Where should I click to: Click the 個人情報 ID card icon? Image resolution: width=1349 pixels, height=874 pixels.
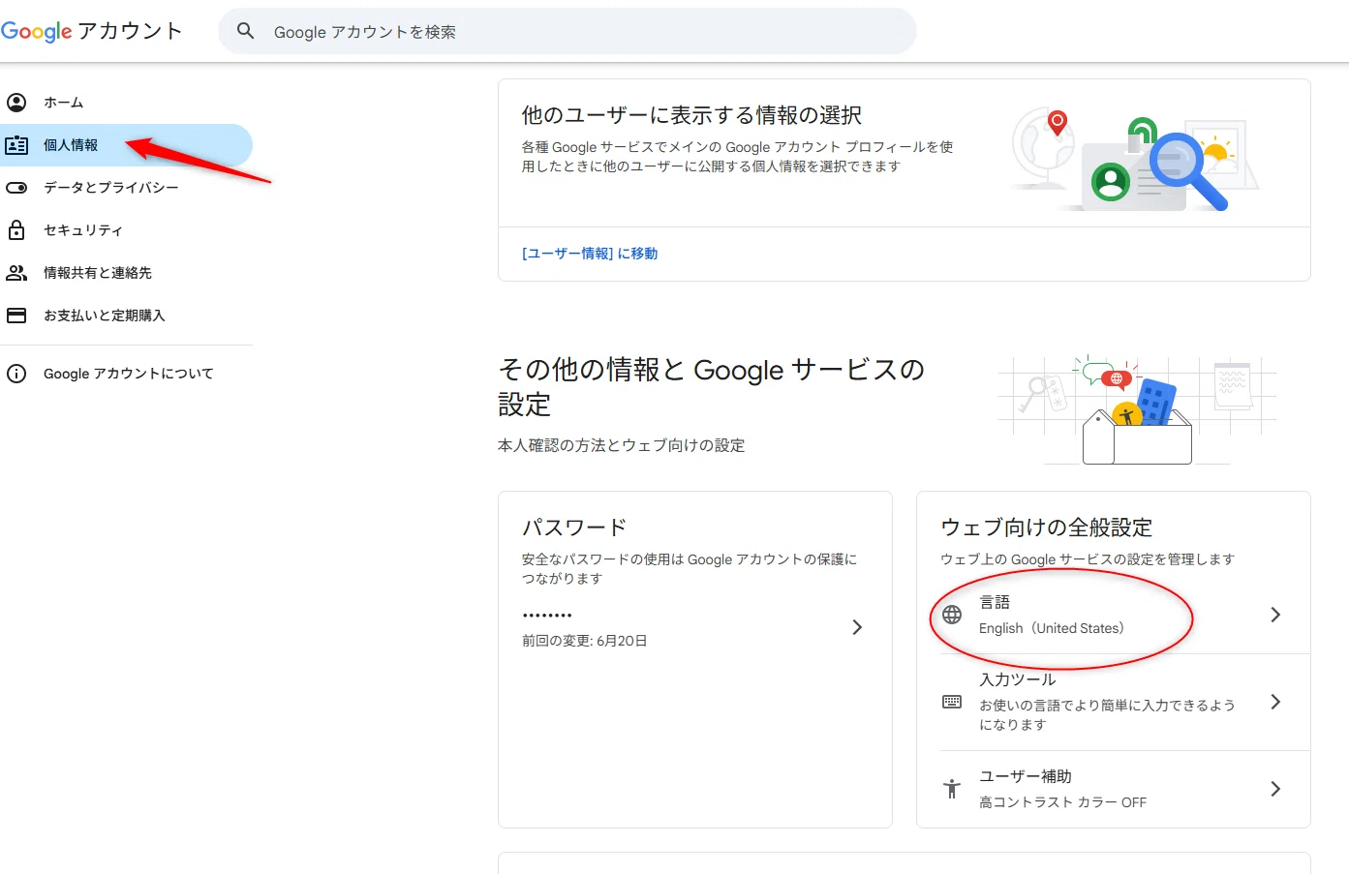pyautogui.click(x=16, y=145)
